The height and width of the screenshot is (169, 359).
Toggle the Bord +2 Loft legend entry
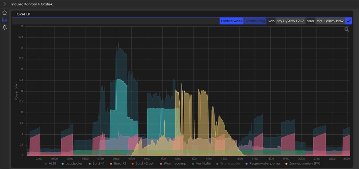[x=142, y=164]
